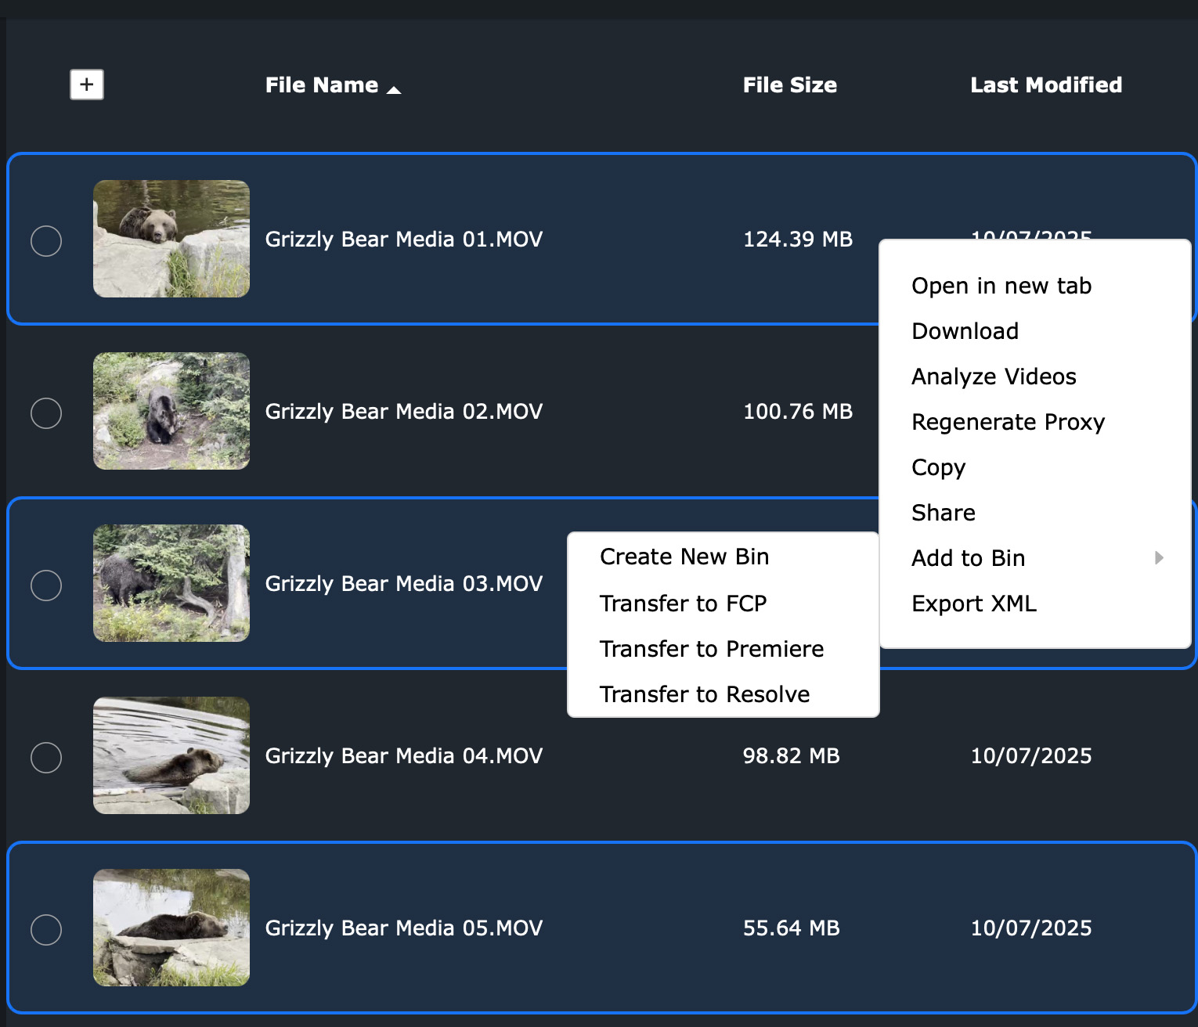Click the swimming bear thumbnail for 04.MOV
The image size is (1198, 1027).
(171, 755)
